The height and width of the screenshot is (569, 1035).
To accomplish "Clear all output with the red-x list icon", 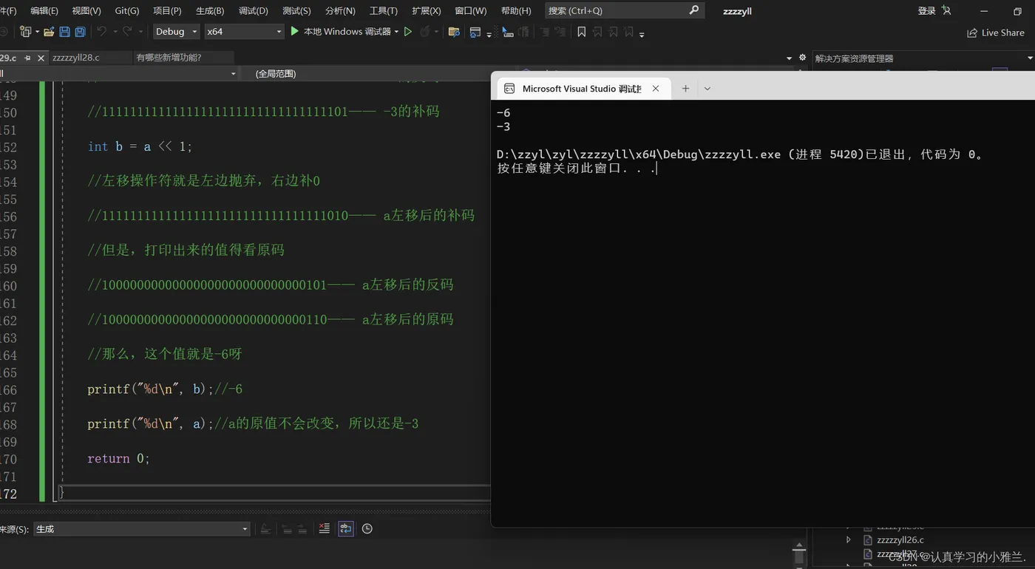I will pos(324,528).
